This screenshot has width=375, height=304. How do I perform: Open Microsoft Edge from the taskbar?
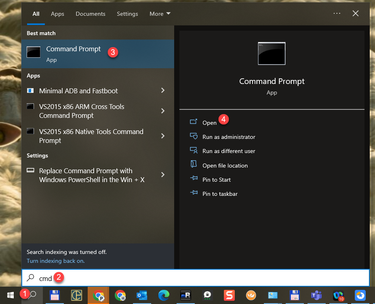(164, 295)
